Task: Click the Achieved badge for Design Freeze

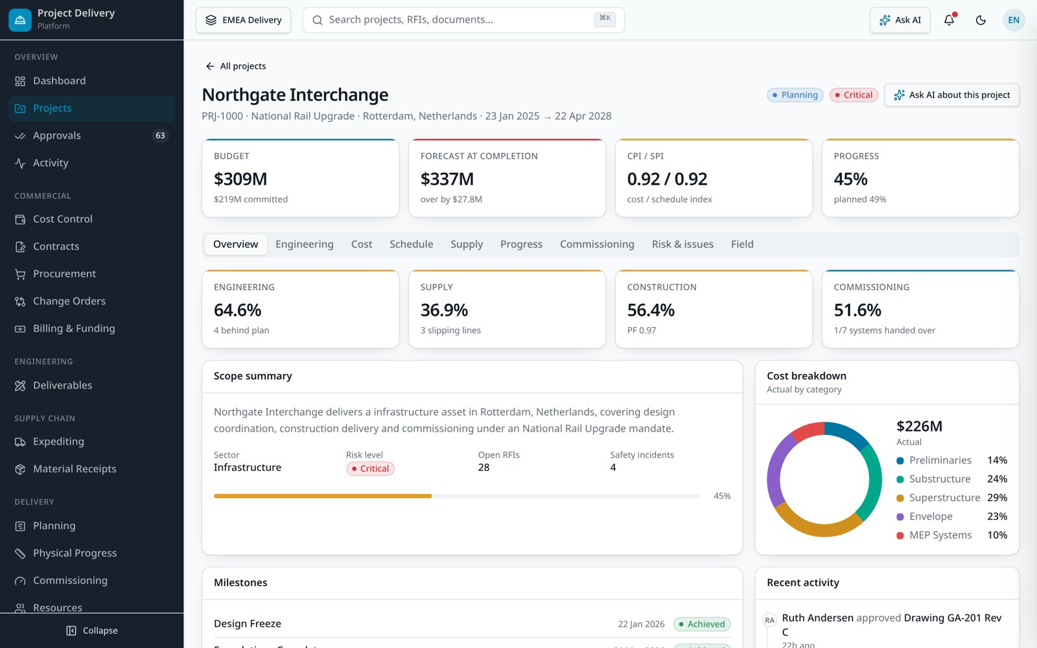Action: click(702, 624)
